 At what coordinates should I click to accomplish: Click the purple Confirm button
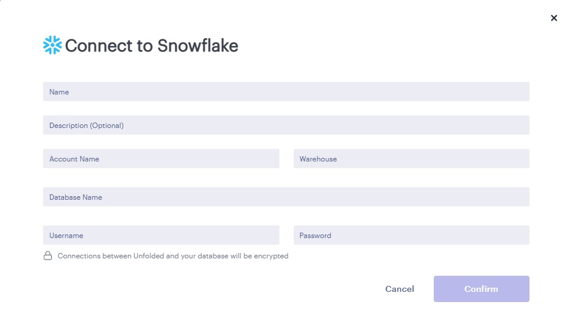coord(481,289)
